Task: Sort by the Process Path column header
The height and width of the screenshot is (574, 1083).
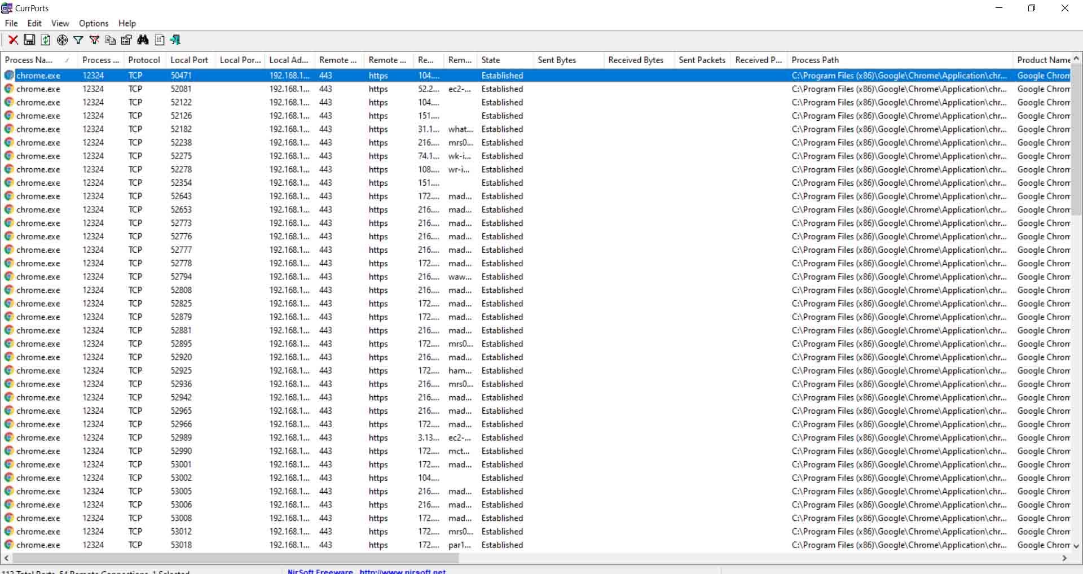Action: tap(900, 60)
